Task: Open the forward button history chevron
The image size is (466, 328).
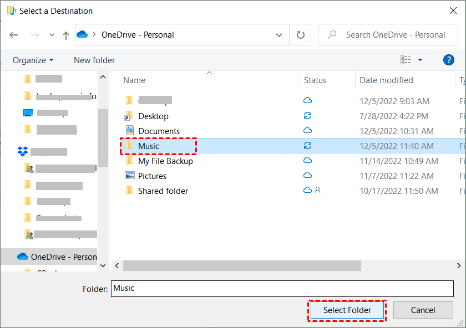Action: (51, 34)
